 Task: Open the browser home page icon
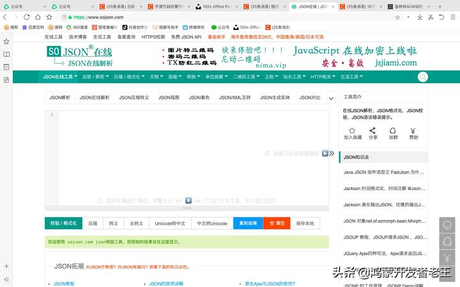(x=38, y=17)
